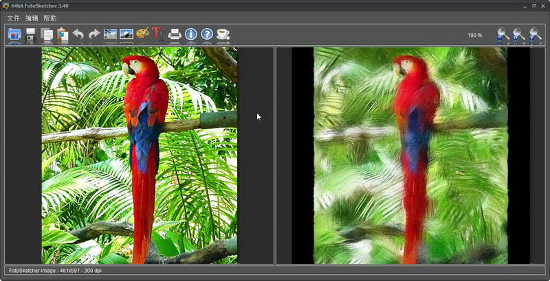The height and width of the screenshot is (281, 550).
Task: Copy the image using the copy icon
Action: (47, 34)
